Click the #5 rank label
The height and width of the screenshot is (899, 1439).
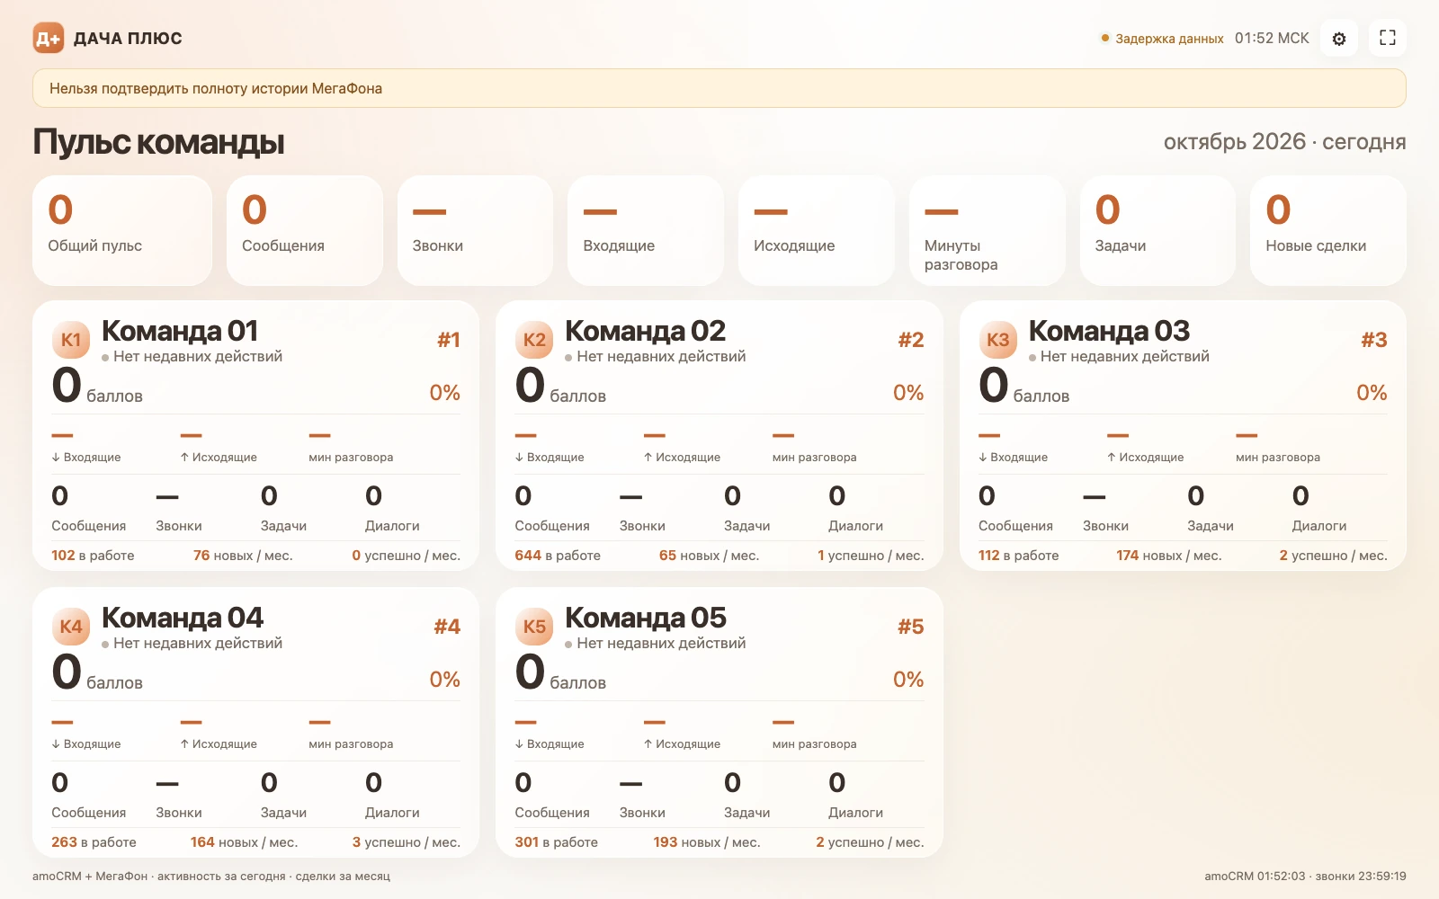910,627
